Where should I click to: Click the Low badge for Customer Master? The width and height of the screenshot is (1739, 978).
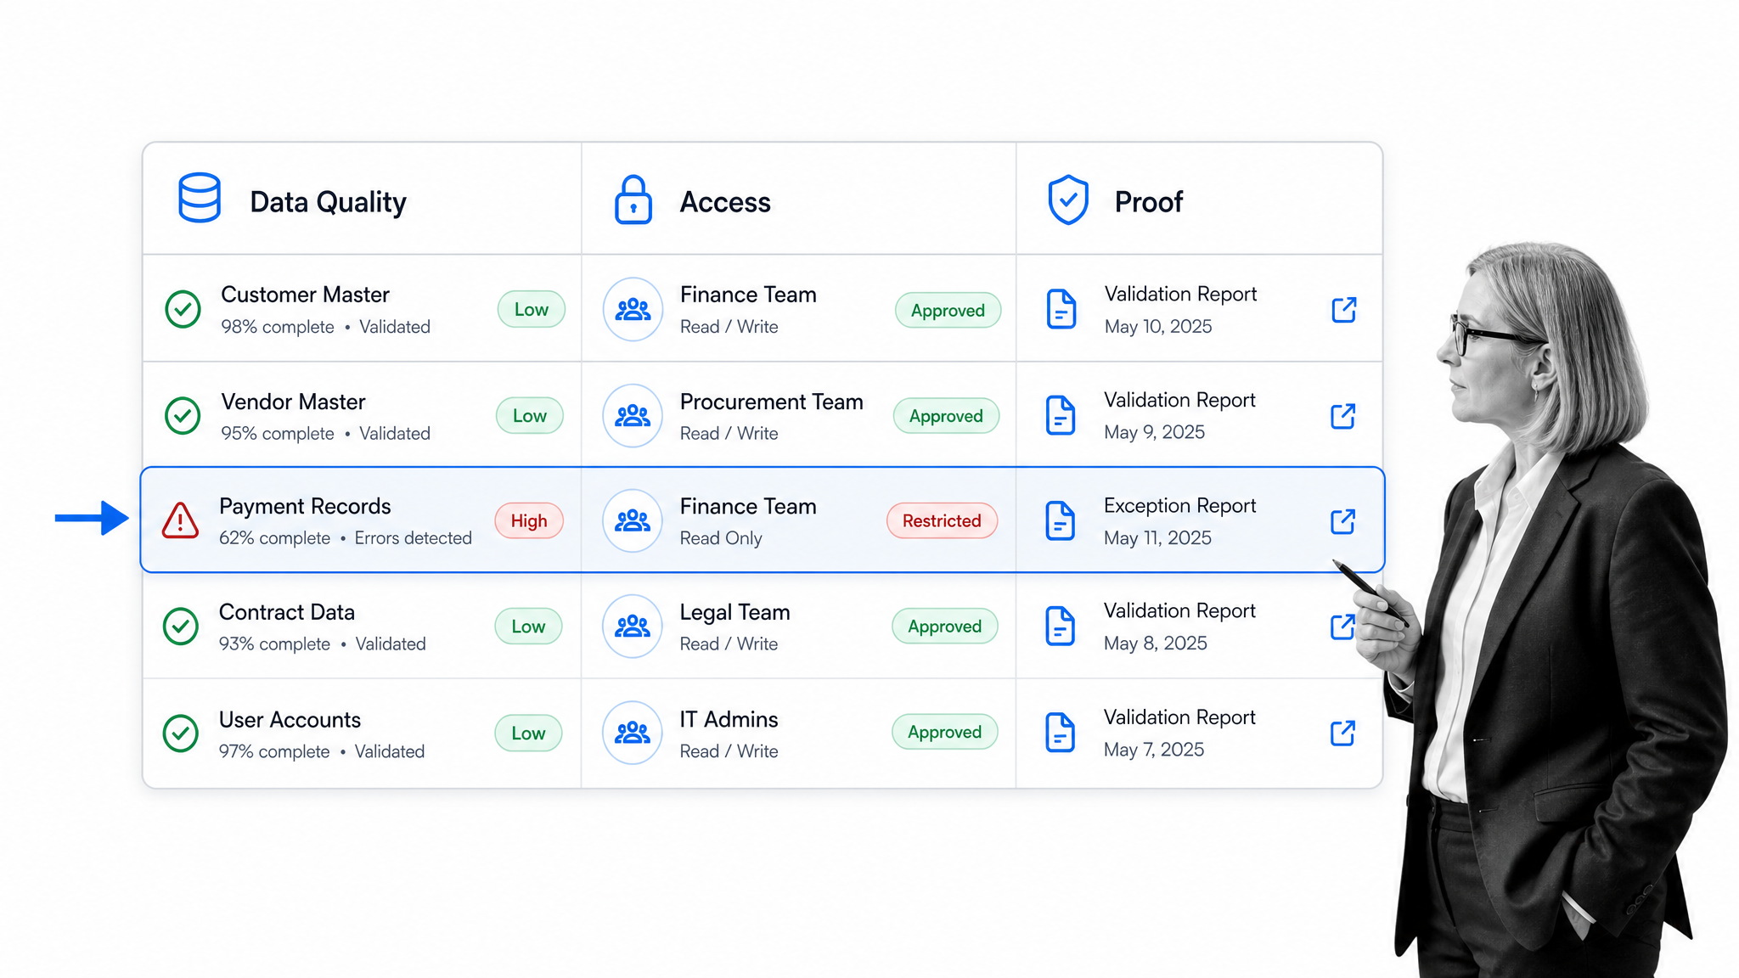pyautogui.click(x=532, y=310)
